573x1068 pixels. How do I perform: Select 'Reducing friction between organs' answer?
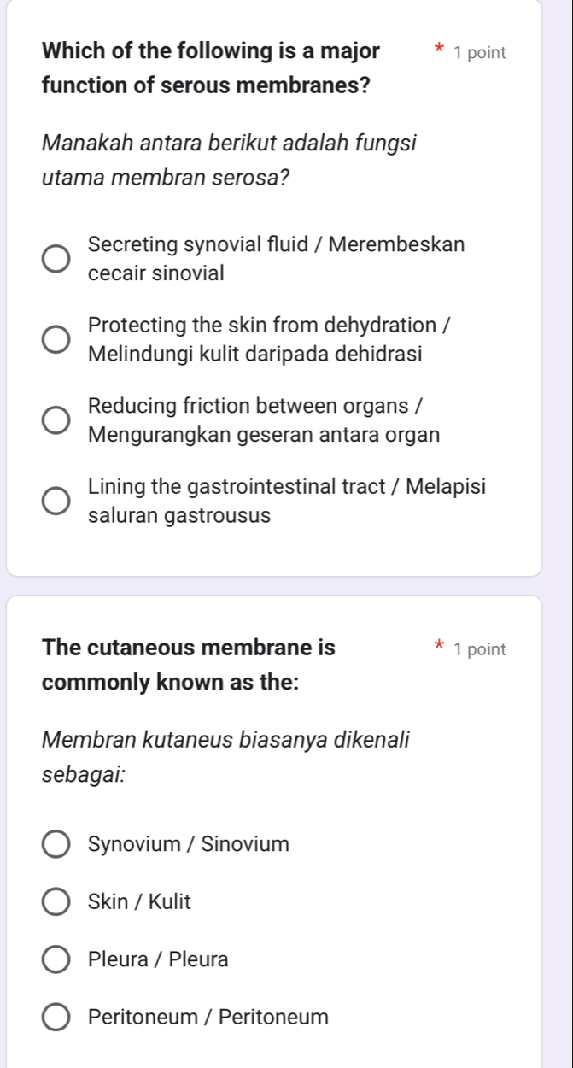tap(57, 420)
